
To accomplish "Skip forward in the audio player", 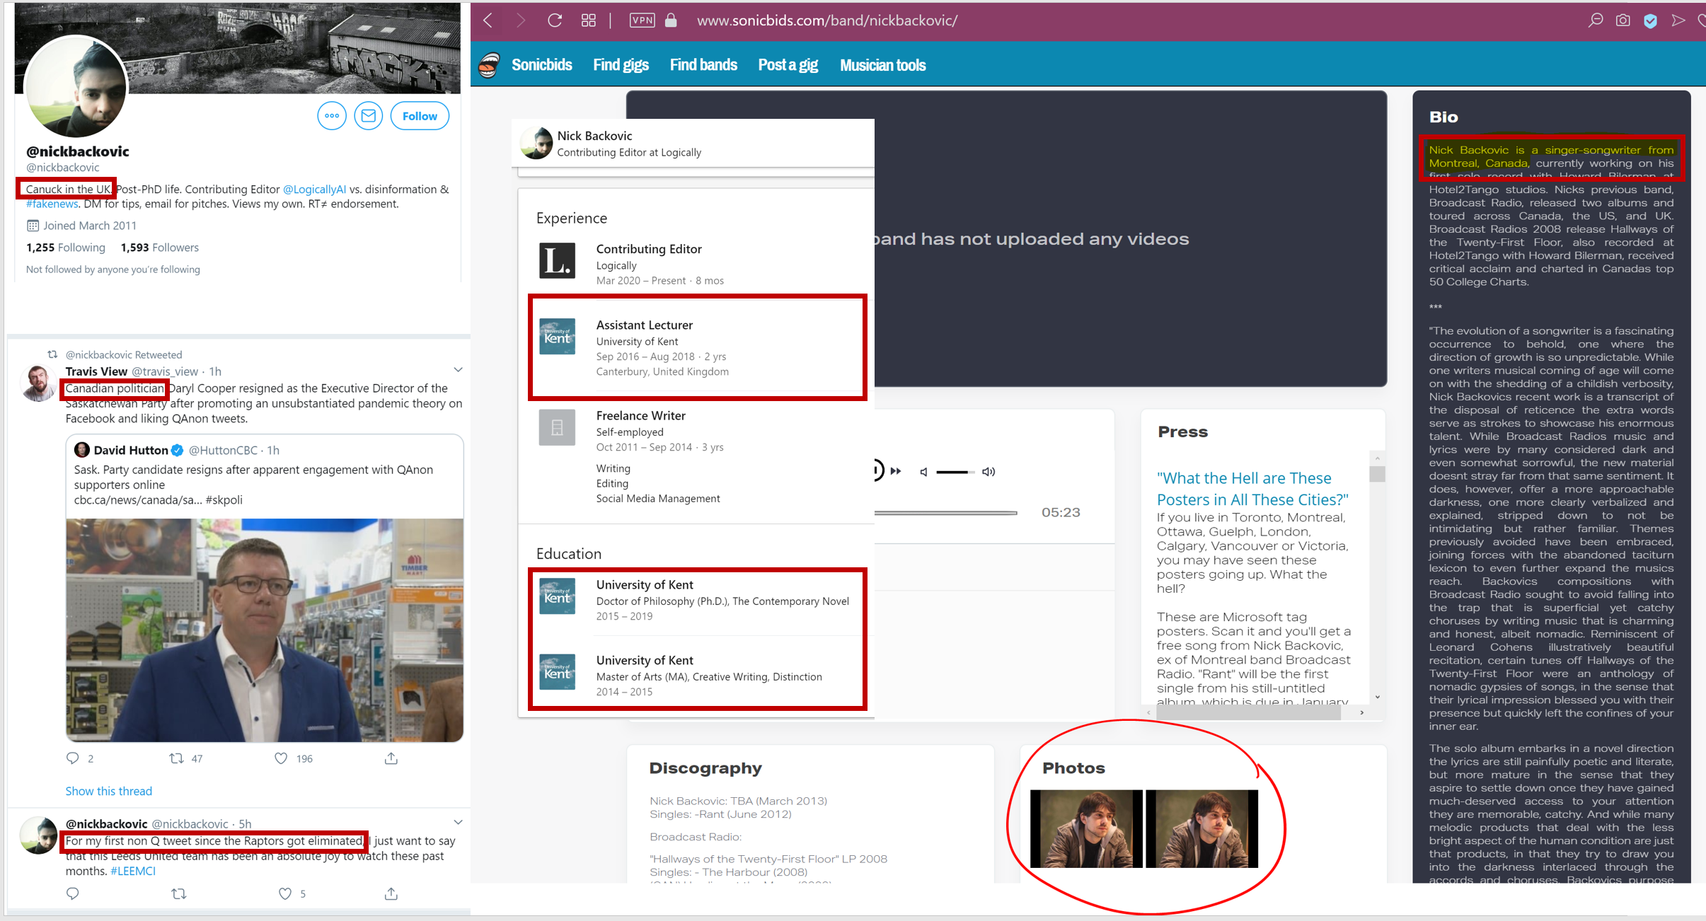I will click(896, 471).
